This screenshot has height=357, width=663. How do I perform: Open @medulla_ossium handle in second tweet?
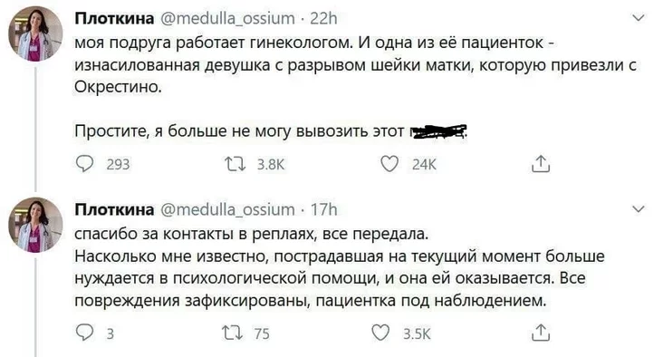pyautogui.click(x=228, y=210)
